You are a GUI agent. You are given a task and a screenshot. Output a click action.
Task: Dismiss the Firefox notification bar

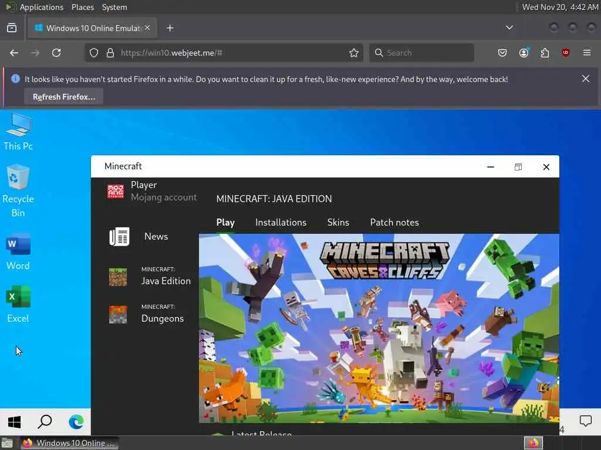point(586,79)
